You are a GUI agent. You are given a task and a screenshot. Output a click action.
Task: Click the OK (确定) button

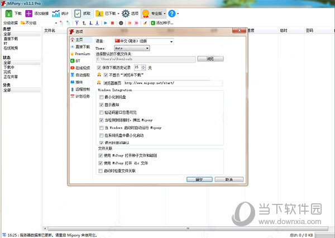pyautogui.click(x=199, y=179)
